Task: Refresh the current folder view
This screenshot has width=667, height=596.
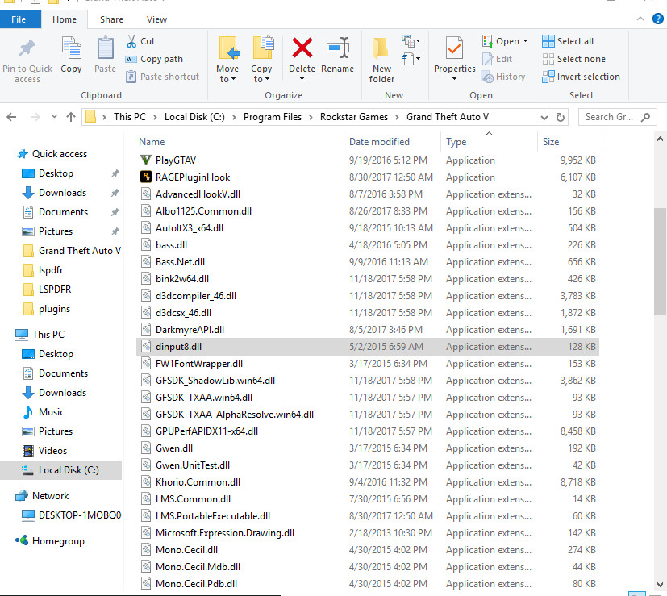Action: click(x=561, y=117)
